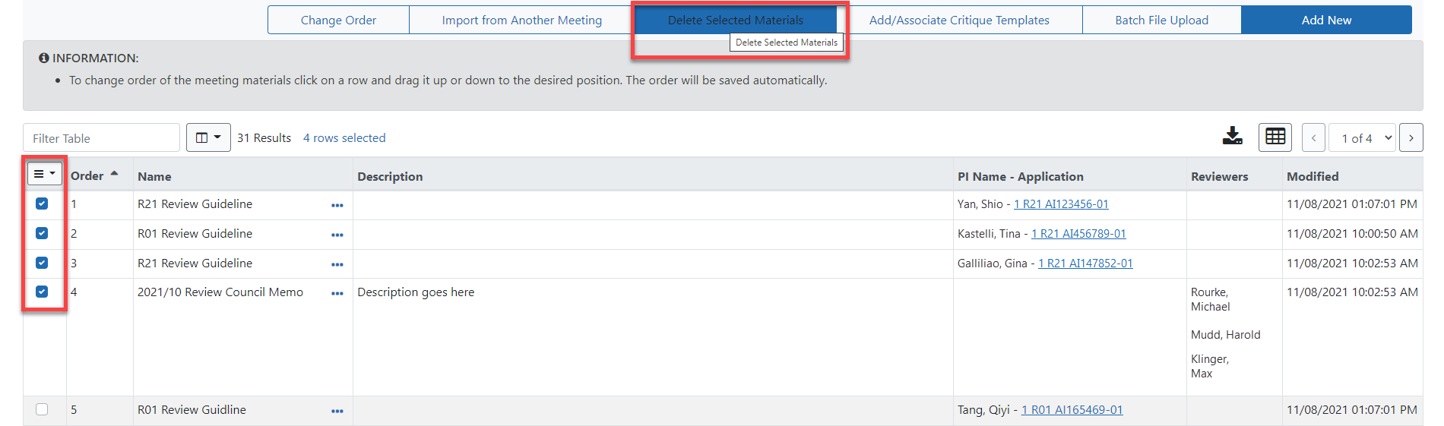Click Import from Another Meeting
The height and width of the screenshot is (426, 1444).
click(521, 20)
